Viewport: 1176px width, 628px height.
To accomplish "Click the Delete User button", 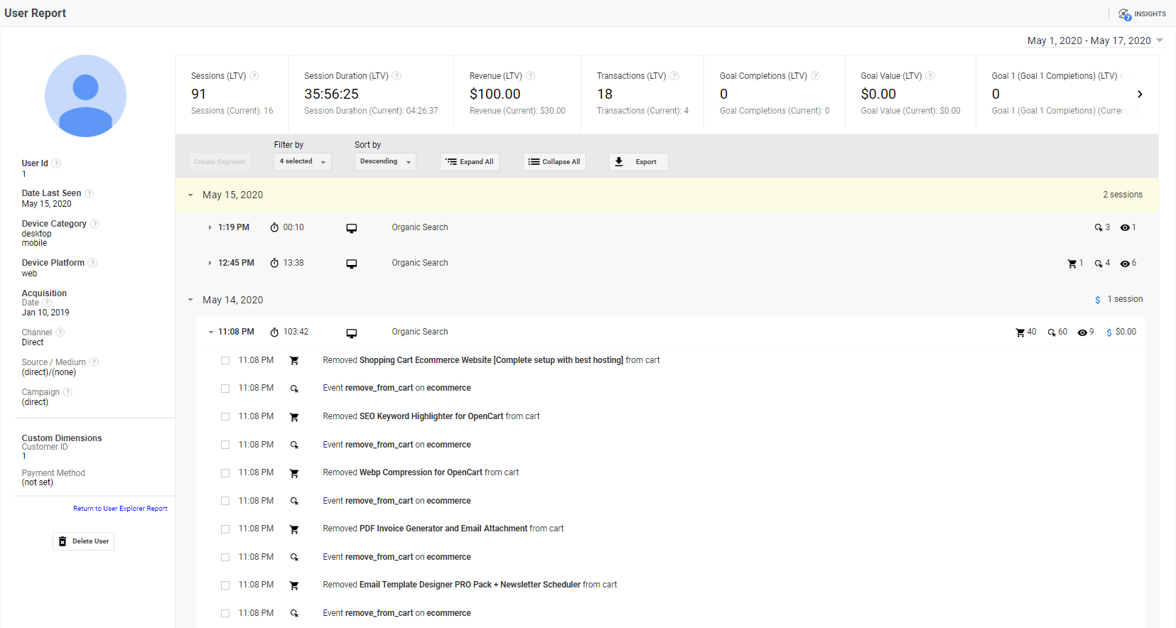I will (x=83, y=541).
